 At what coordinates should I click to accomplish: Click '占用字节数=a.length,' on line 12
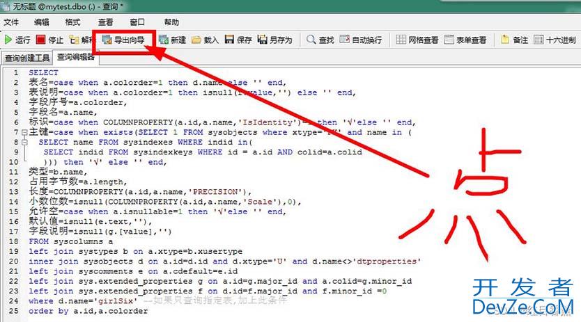point(78,182)
